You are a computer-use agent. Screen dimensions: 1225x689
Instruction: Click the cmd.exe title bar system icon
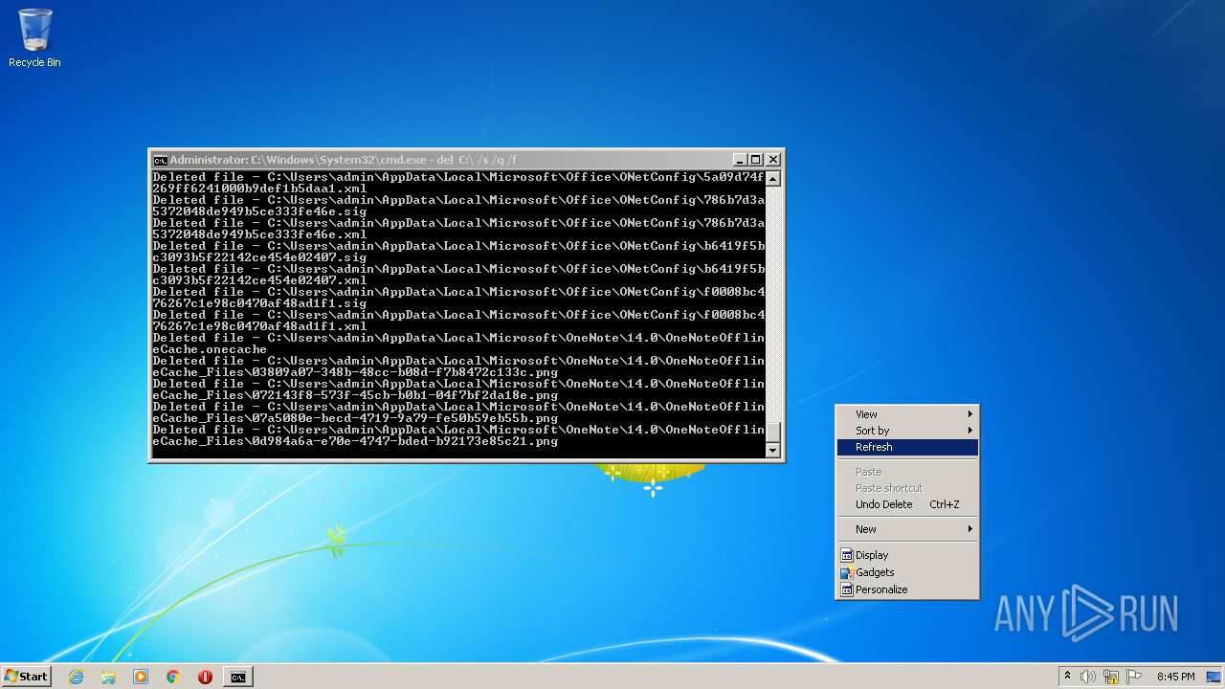[x=161, y=160]
